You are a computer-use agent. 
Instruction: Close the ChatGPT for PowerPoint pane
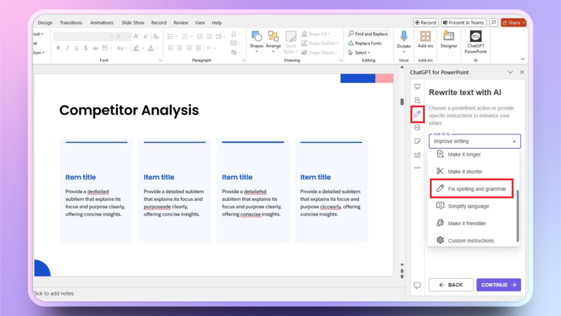[522, 72]
